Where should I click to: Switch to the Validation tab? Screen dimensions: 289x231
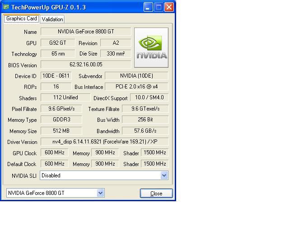click(52, 19)
